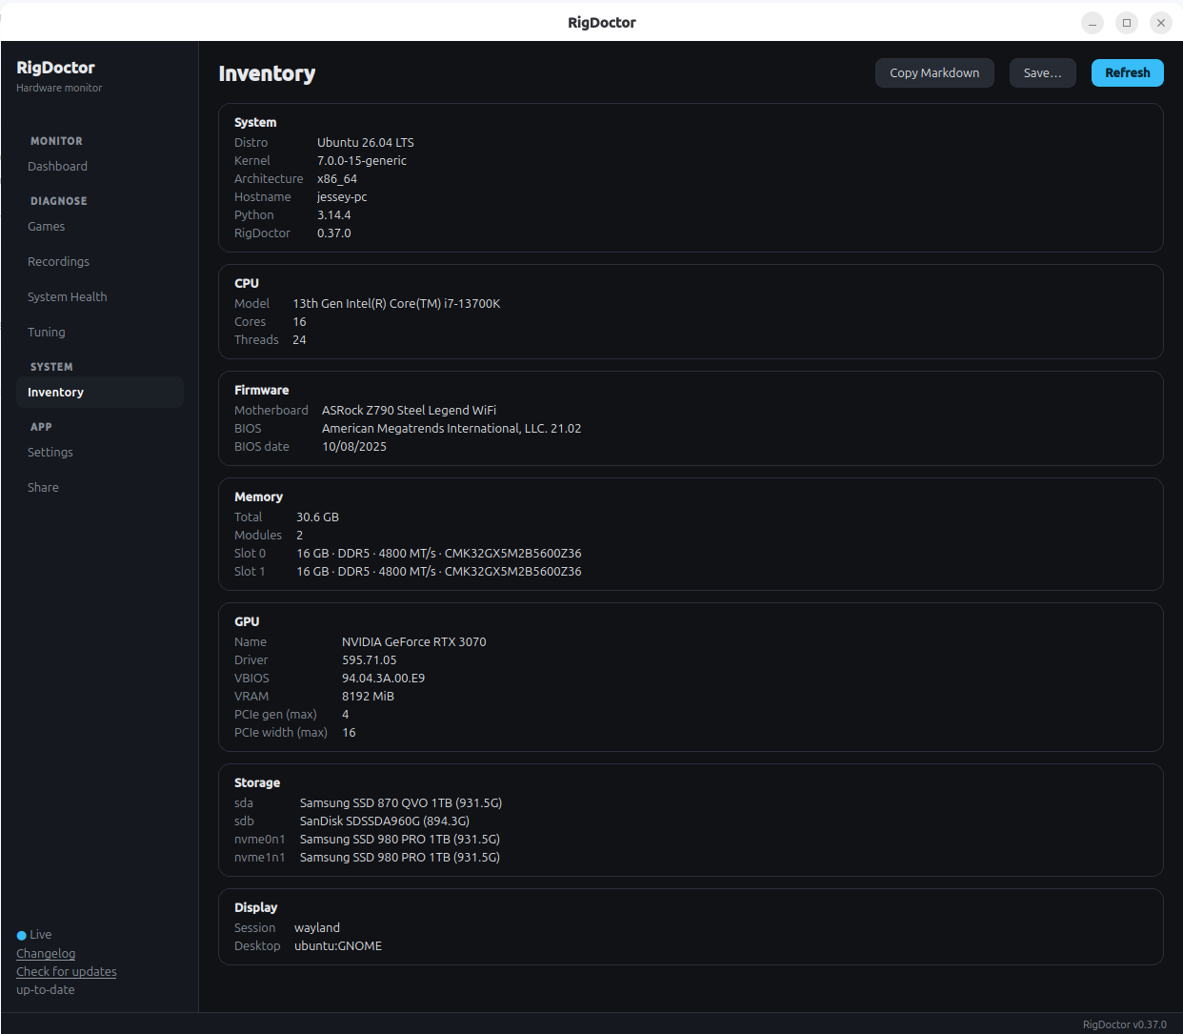The height and width of the screenshot is (1034, 1183).
Task: Open the Changelog link
Action: [x=46, y=953]
